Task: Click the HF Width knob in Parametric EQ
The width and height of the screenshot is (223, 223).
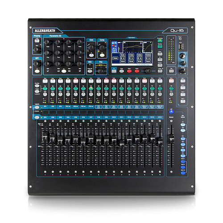Action: tap(79, 42)
